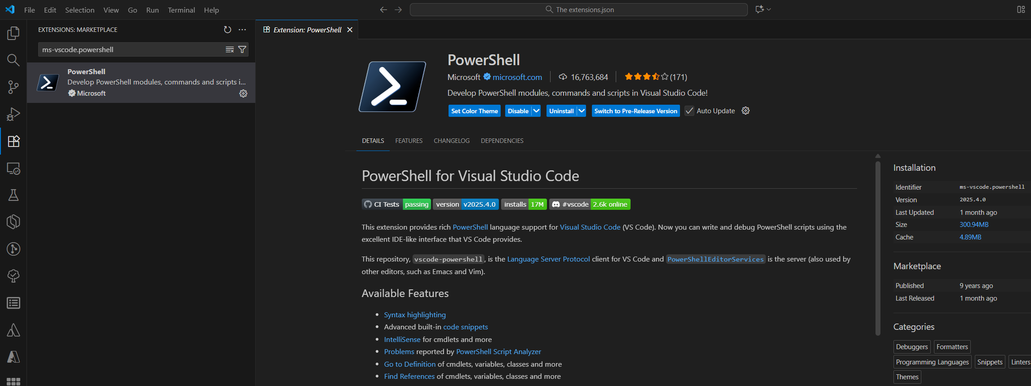Close the Extension: PowerShell tab
The height and width of the screenshot is (386, 1031).
pos(350,30)
